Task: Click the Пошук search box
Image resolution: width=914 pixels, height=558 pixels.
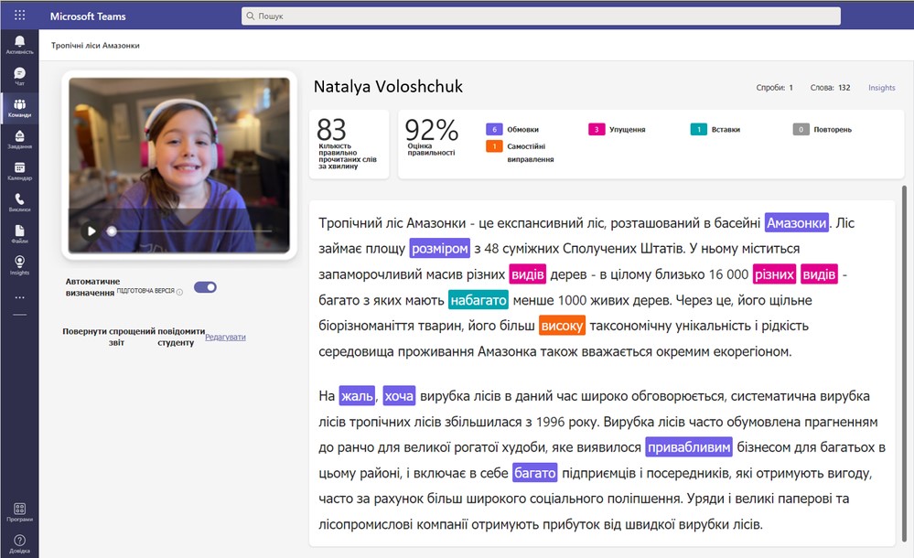Action: [x=540, y=16]
